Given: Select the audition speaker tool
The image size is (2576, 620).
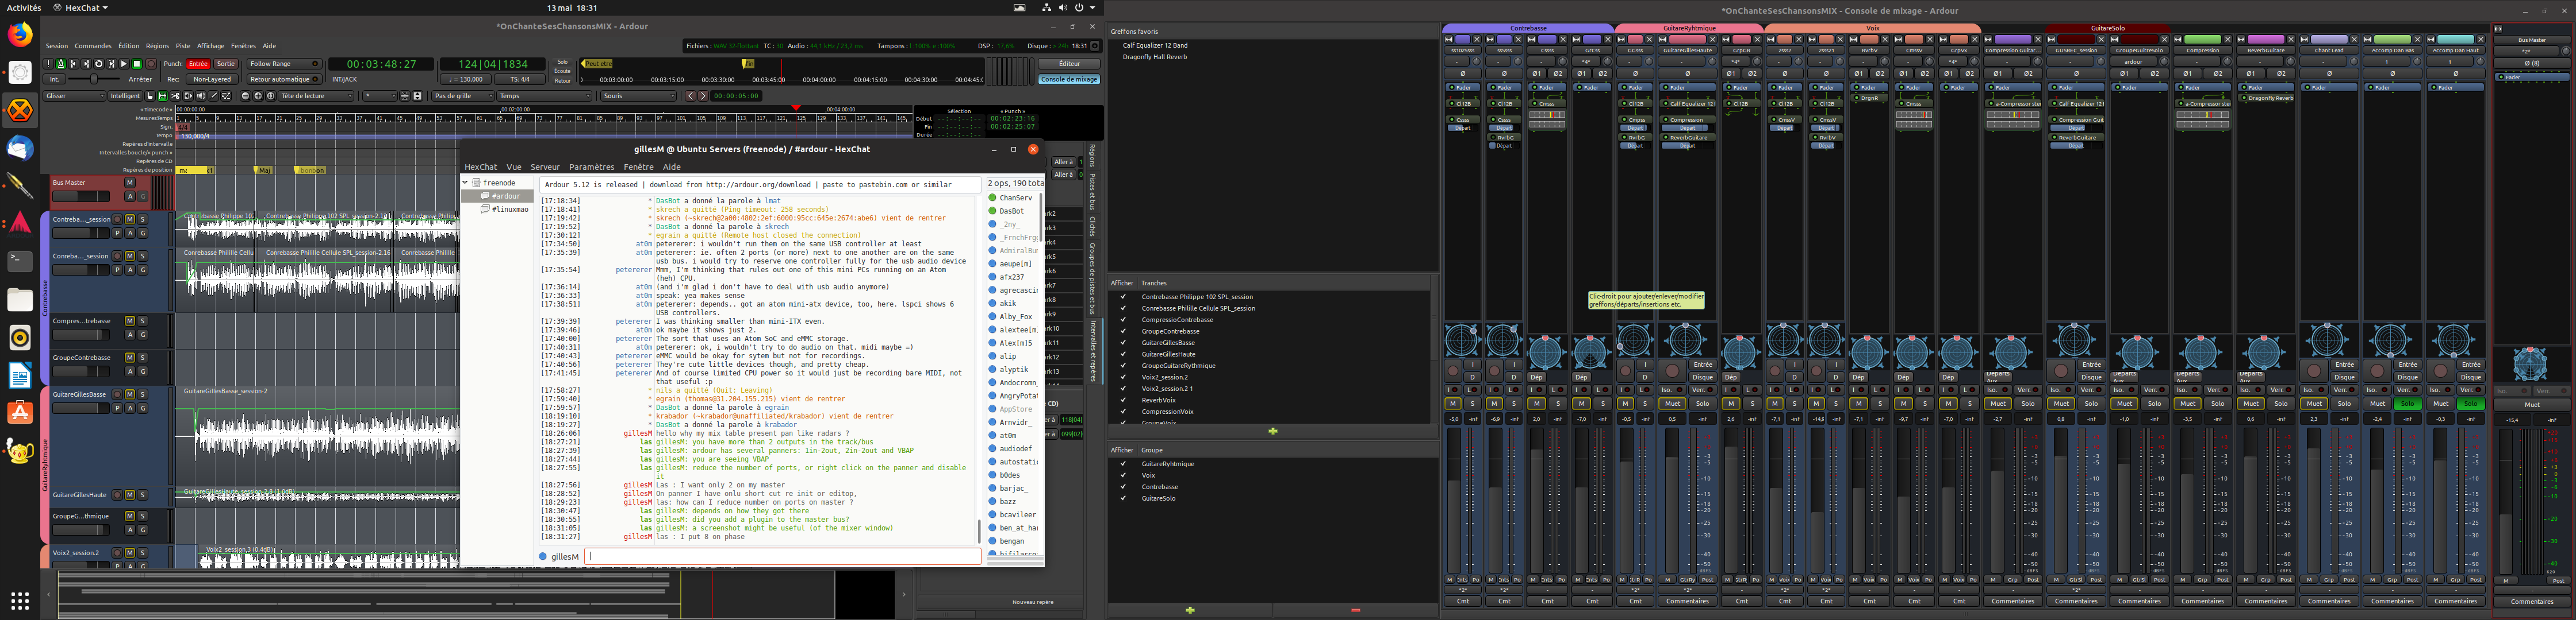Looking at the screenshot, I should click(201, 96).
